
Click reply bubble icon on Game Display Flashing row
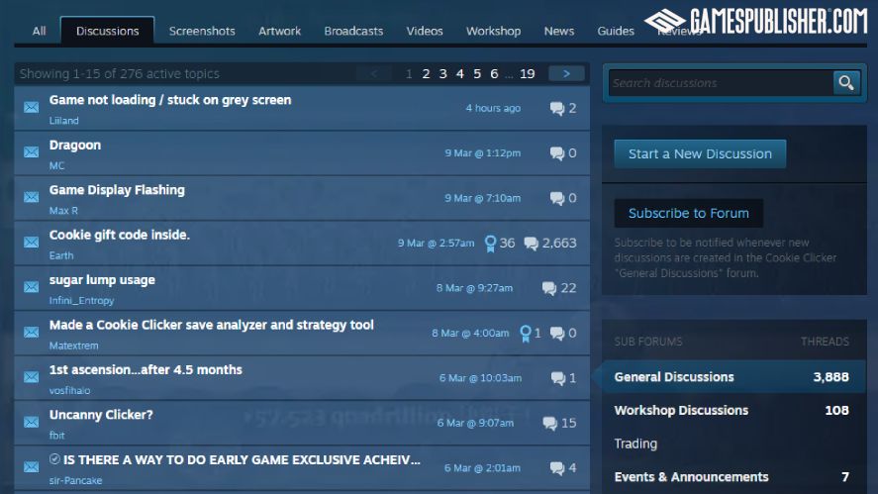[x=557, y=198]
